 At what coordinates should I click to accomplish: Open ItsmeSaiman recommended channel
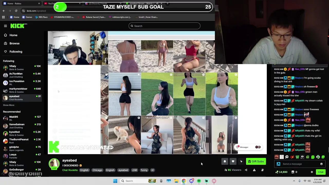tap(22, 126)
